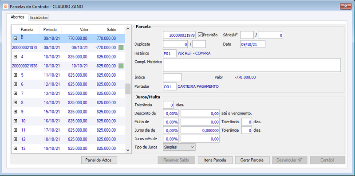Expand parcela 9 row
355x176 pixels.
[16, 112]
